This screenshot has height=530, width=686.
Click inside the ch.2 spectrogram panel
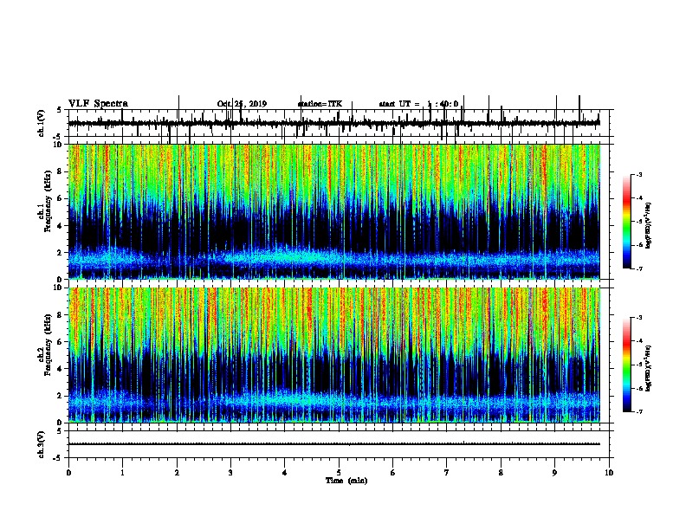click(x=334, y=355)
